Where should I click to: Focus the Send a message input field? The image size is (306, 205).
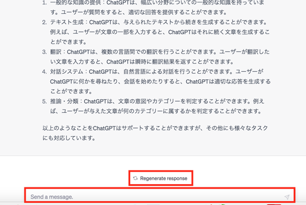click(160, 196)
